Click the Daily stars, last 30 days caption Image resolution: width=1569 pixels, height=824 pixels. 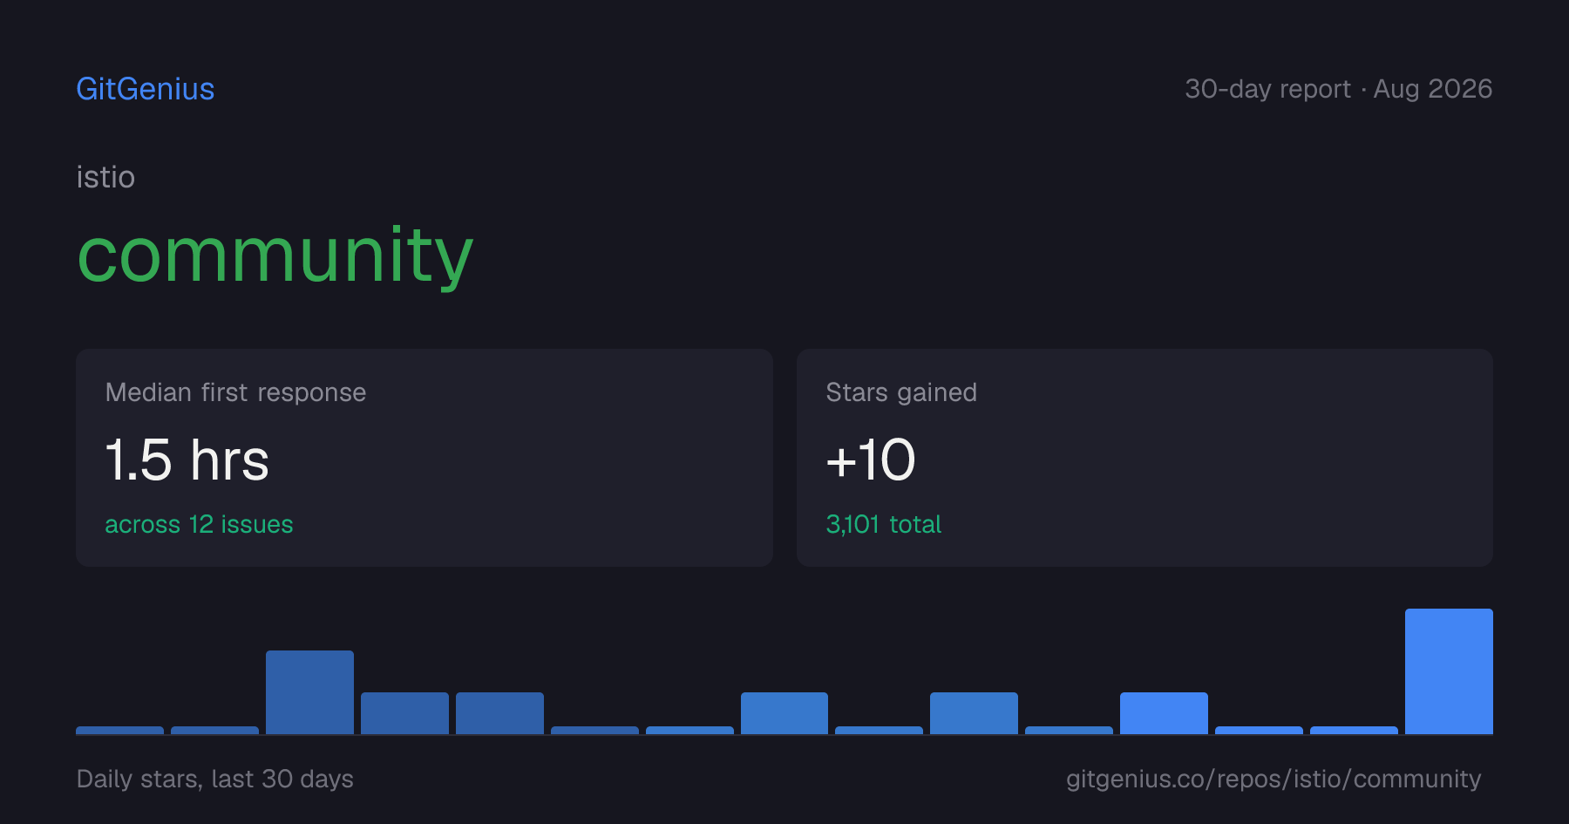click(x=215, y=779)
